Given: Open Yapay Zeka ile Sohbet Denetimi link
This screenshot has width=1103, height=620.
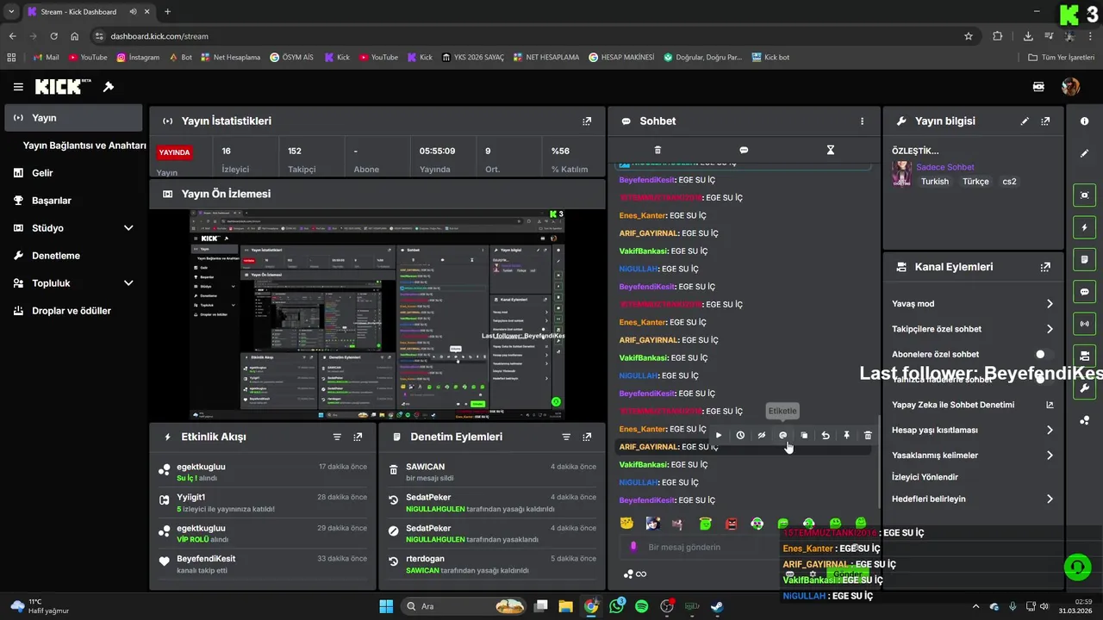Looking at the screenshot, I should coord(973,405).
